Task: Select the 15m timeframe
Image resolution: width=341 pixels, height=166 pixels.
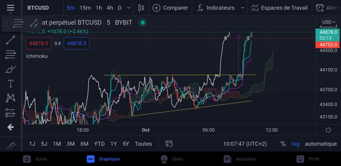Action: click(x=85, y=8)
